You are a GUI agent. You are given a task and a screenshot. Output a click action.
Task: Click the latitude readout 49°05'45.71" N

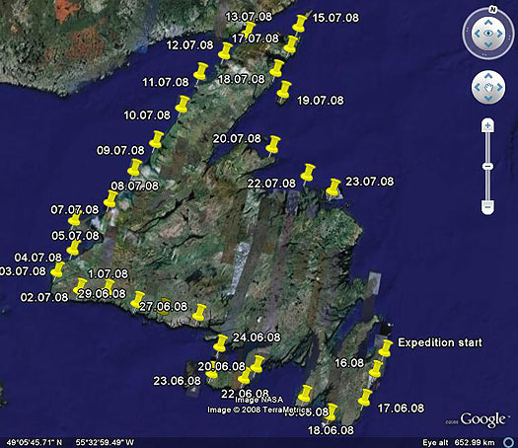(x=35, y=442)
